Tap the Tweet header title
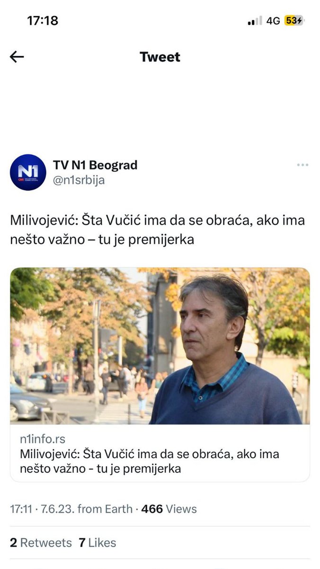The width and height of the screenshot is (320, 569). (x=160, y=57)
